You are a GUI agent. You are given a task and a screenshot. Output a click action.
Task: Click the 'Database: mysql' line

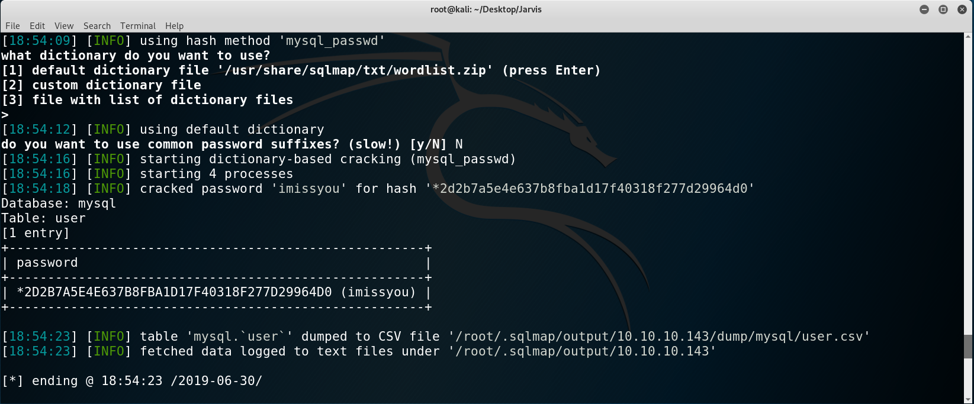coord(59,203)
